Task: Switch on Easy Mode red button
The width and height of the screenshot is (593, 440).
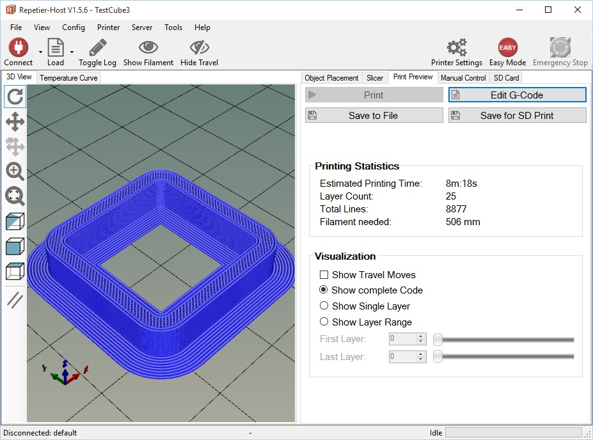Action: (x=507, y=47)
